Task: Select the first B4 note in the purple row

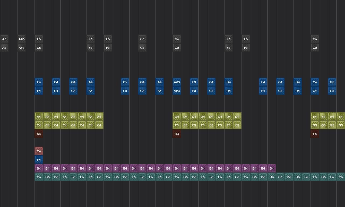Action: pos(39,168)
